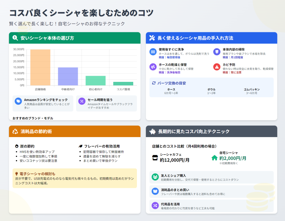Click the piggy bank icon on コスパ向上テクニック header
This screenshot has width=285, height=221.
click(152, 131)
